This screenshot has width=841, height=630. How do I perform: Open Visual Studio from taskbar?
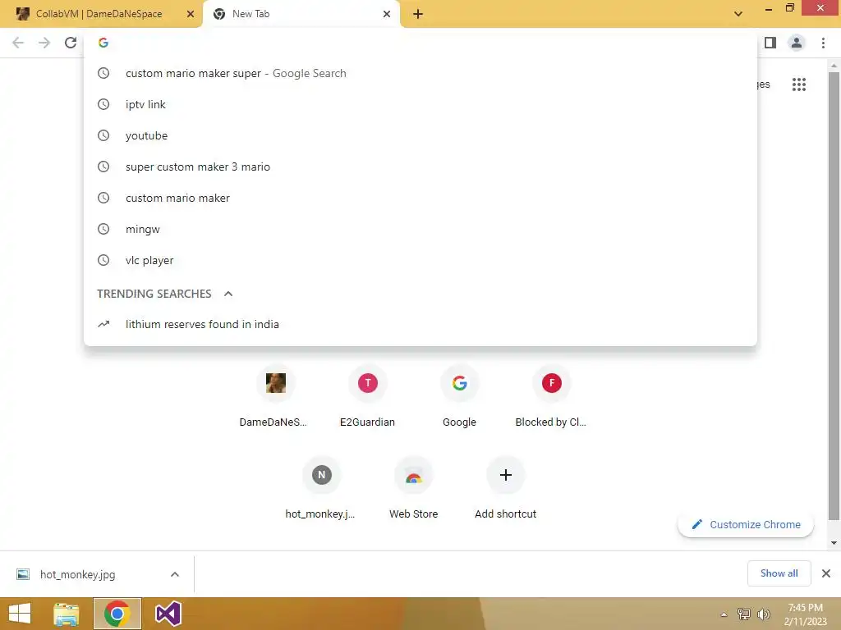coord(168,614)
